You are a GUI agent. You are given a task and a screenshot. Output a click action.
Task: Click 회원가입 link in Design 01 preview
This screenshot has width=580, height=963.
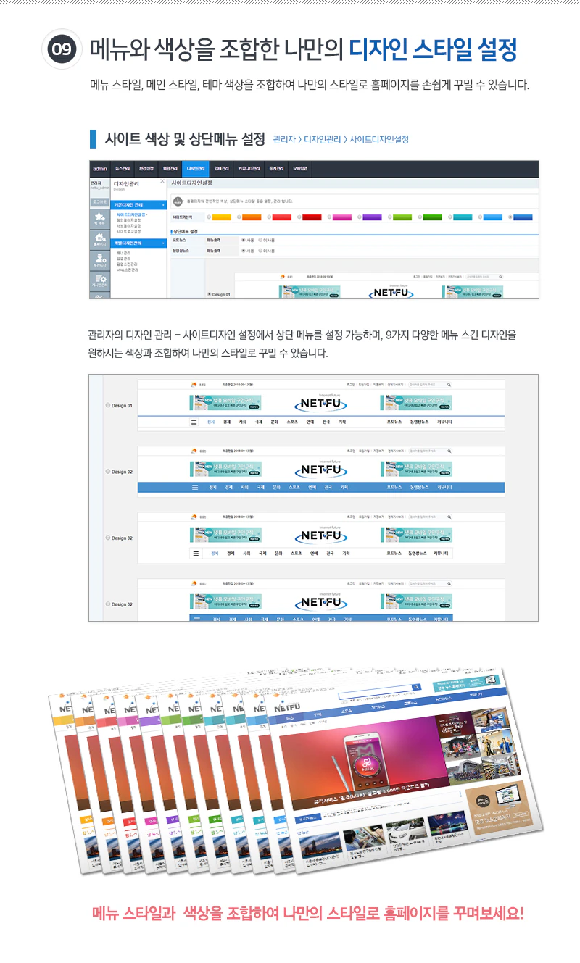pyautogui.click(x=365, y=385)
